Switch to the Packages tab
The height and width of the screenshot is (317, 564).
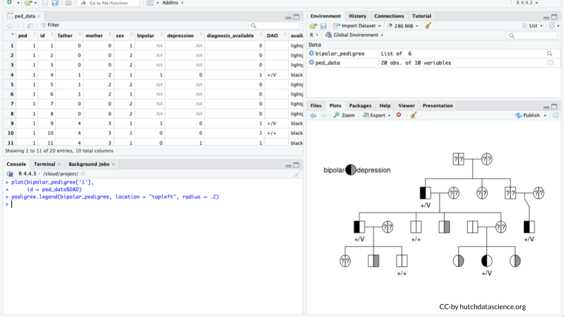(360, 106)
